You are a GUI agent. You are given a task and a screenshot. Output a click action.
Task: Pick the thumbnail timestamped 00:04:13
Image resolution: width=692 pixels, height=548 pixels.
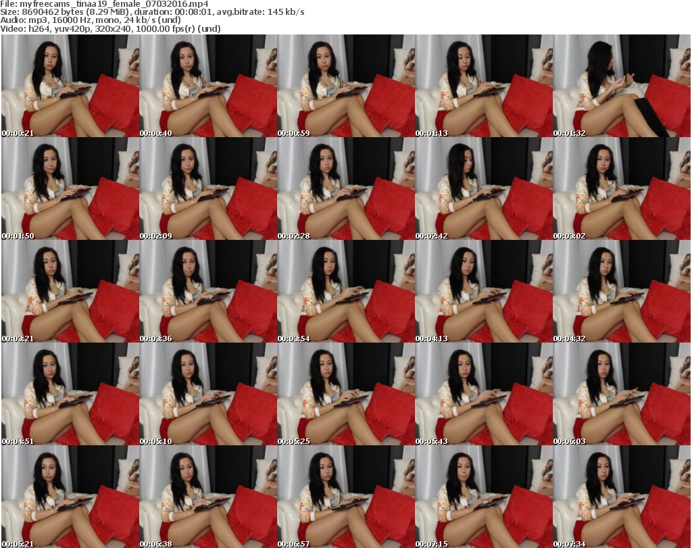click(x=484, y=291)
